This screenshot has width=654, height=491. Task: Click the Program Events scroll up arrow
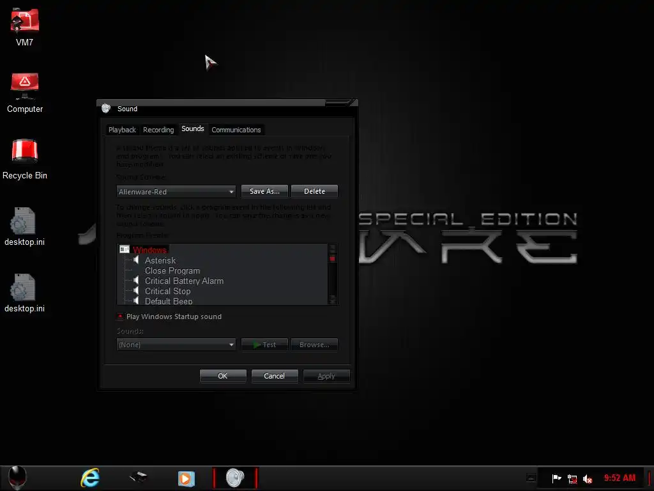[332, 249]
